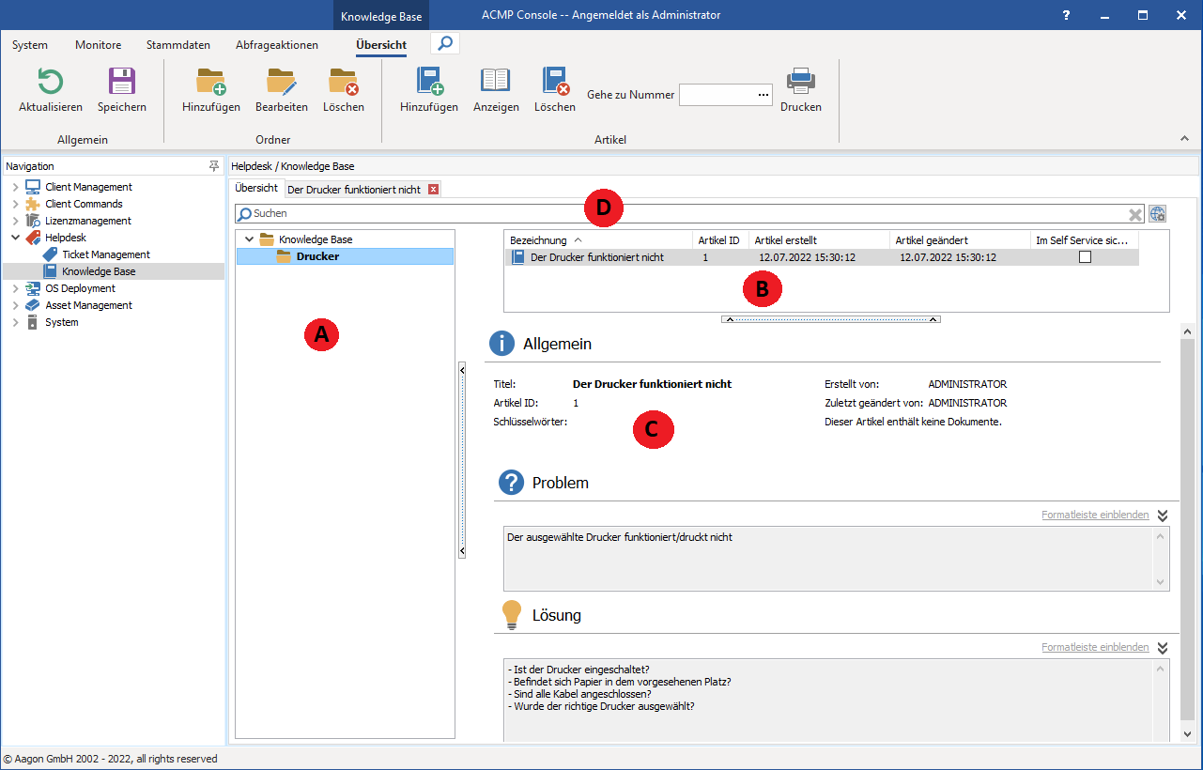Switch to 'Der Drucker funktioniert nicht' tab
The height and width of the screenshot is (770, 1203).
354,189
